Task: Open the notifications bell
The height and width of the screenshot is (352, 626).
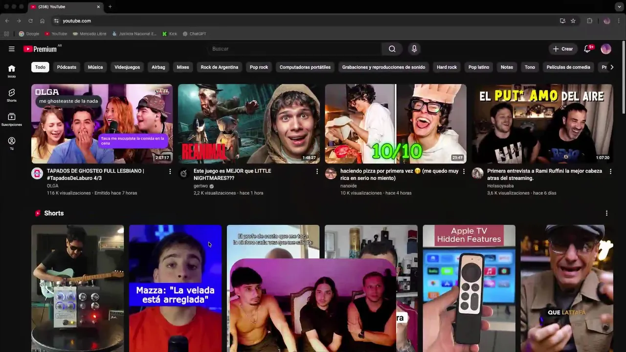Action: coord(588,49)
